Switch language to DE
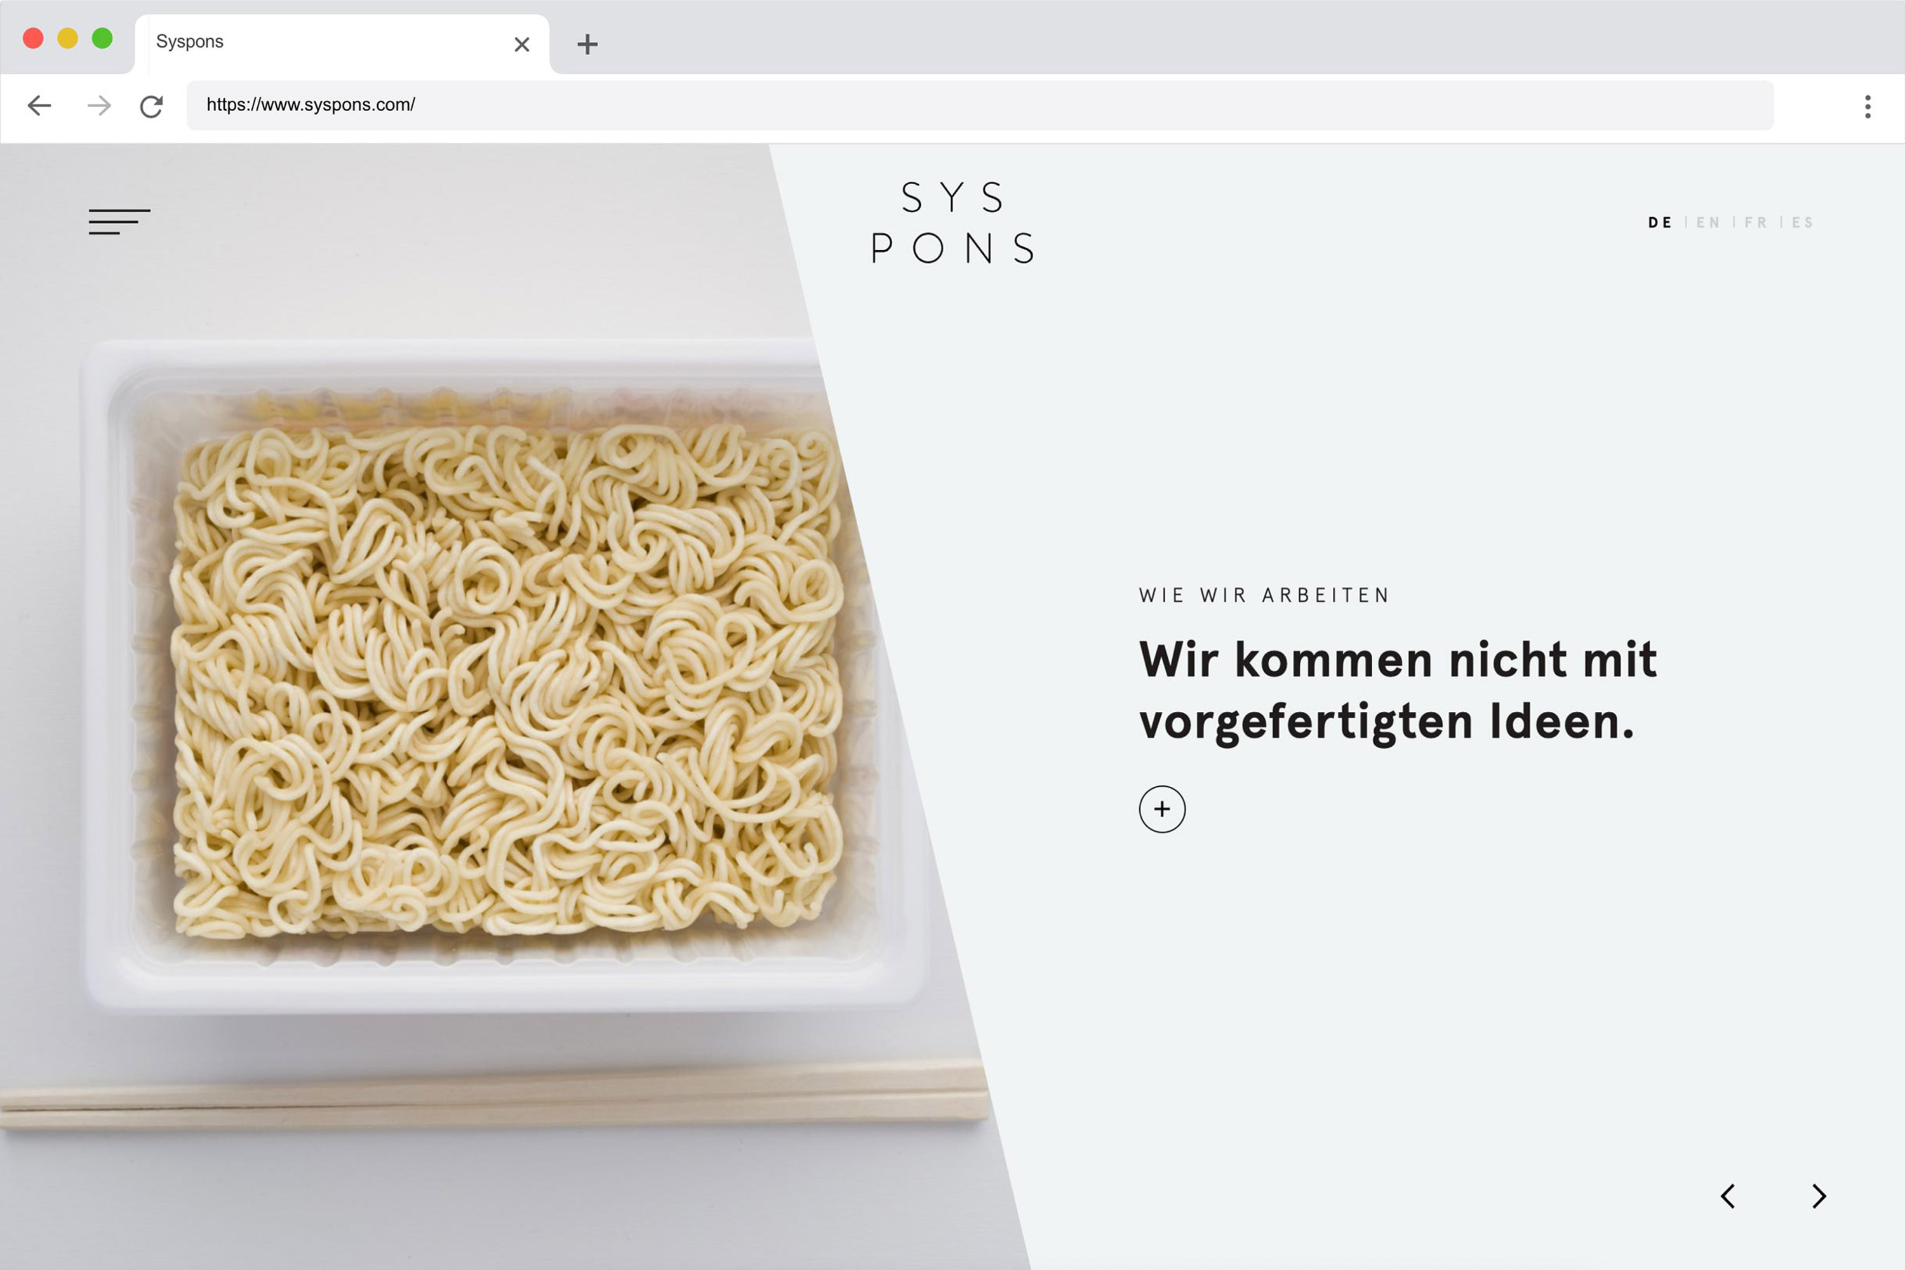 (x=1660, y=222)
